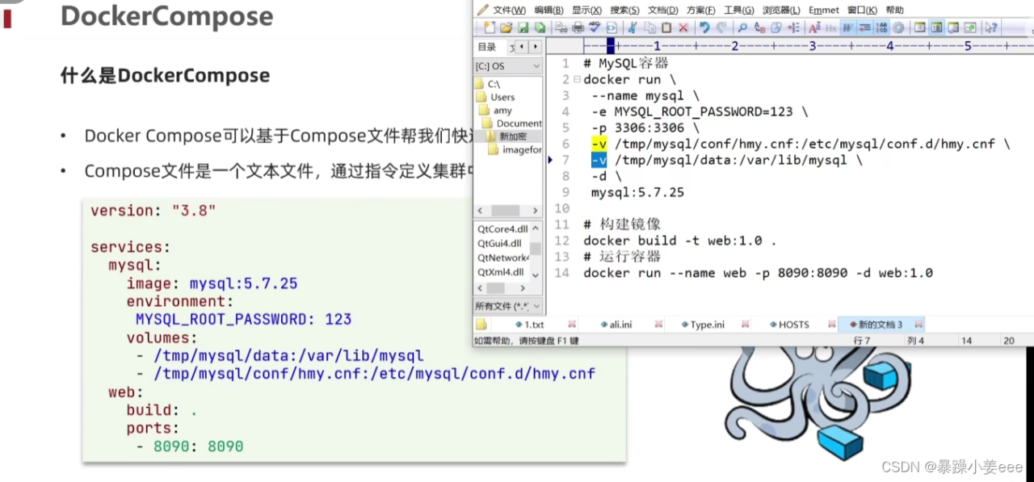The height and width of the screenshot is (482, 1034).
Task: Open the drive selector showing [C:] OS
Action: coord(507,65)
